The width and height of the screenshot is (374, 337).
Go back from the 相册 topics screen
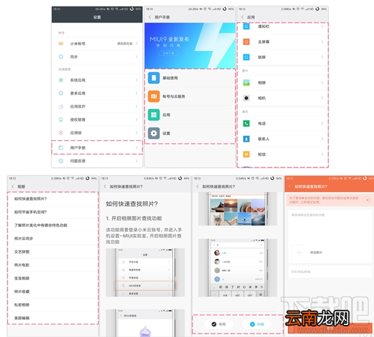pyautogui.click(x=13, y=187)
